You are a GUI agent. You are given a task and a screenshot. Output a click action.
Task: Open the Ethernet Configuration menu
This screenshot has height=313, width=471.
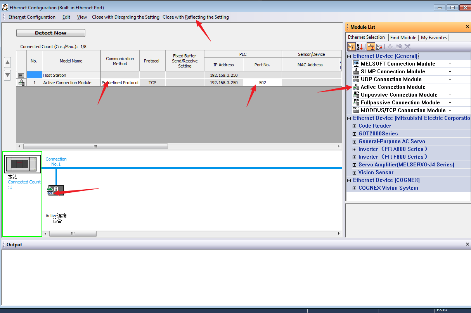[x=32, y=17]
